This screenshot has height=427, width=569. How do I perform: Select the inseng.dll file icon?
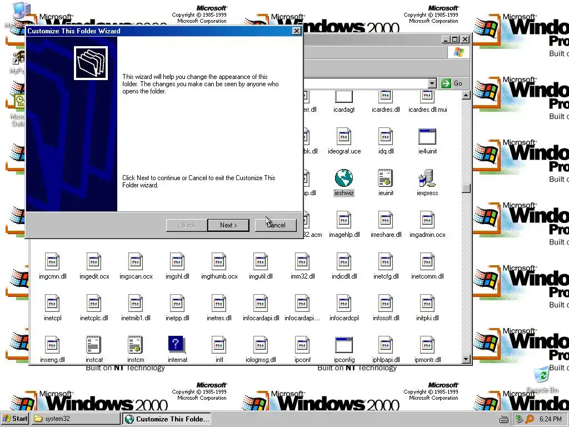52,345
